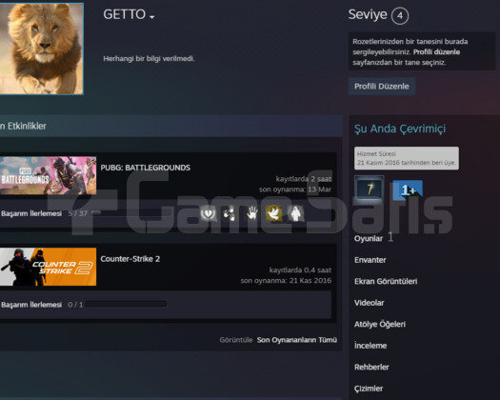Open Çizimler in the sidebar
Image resolution: width=500 pixels, height=400 pixels.
[369, 389]
